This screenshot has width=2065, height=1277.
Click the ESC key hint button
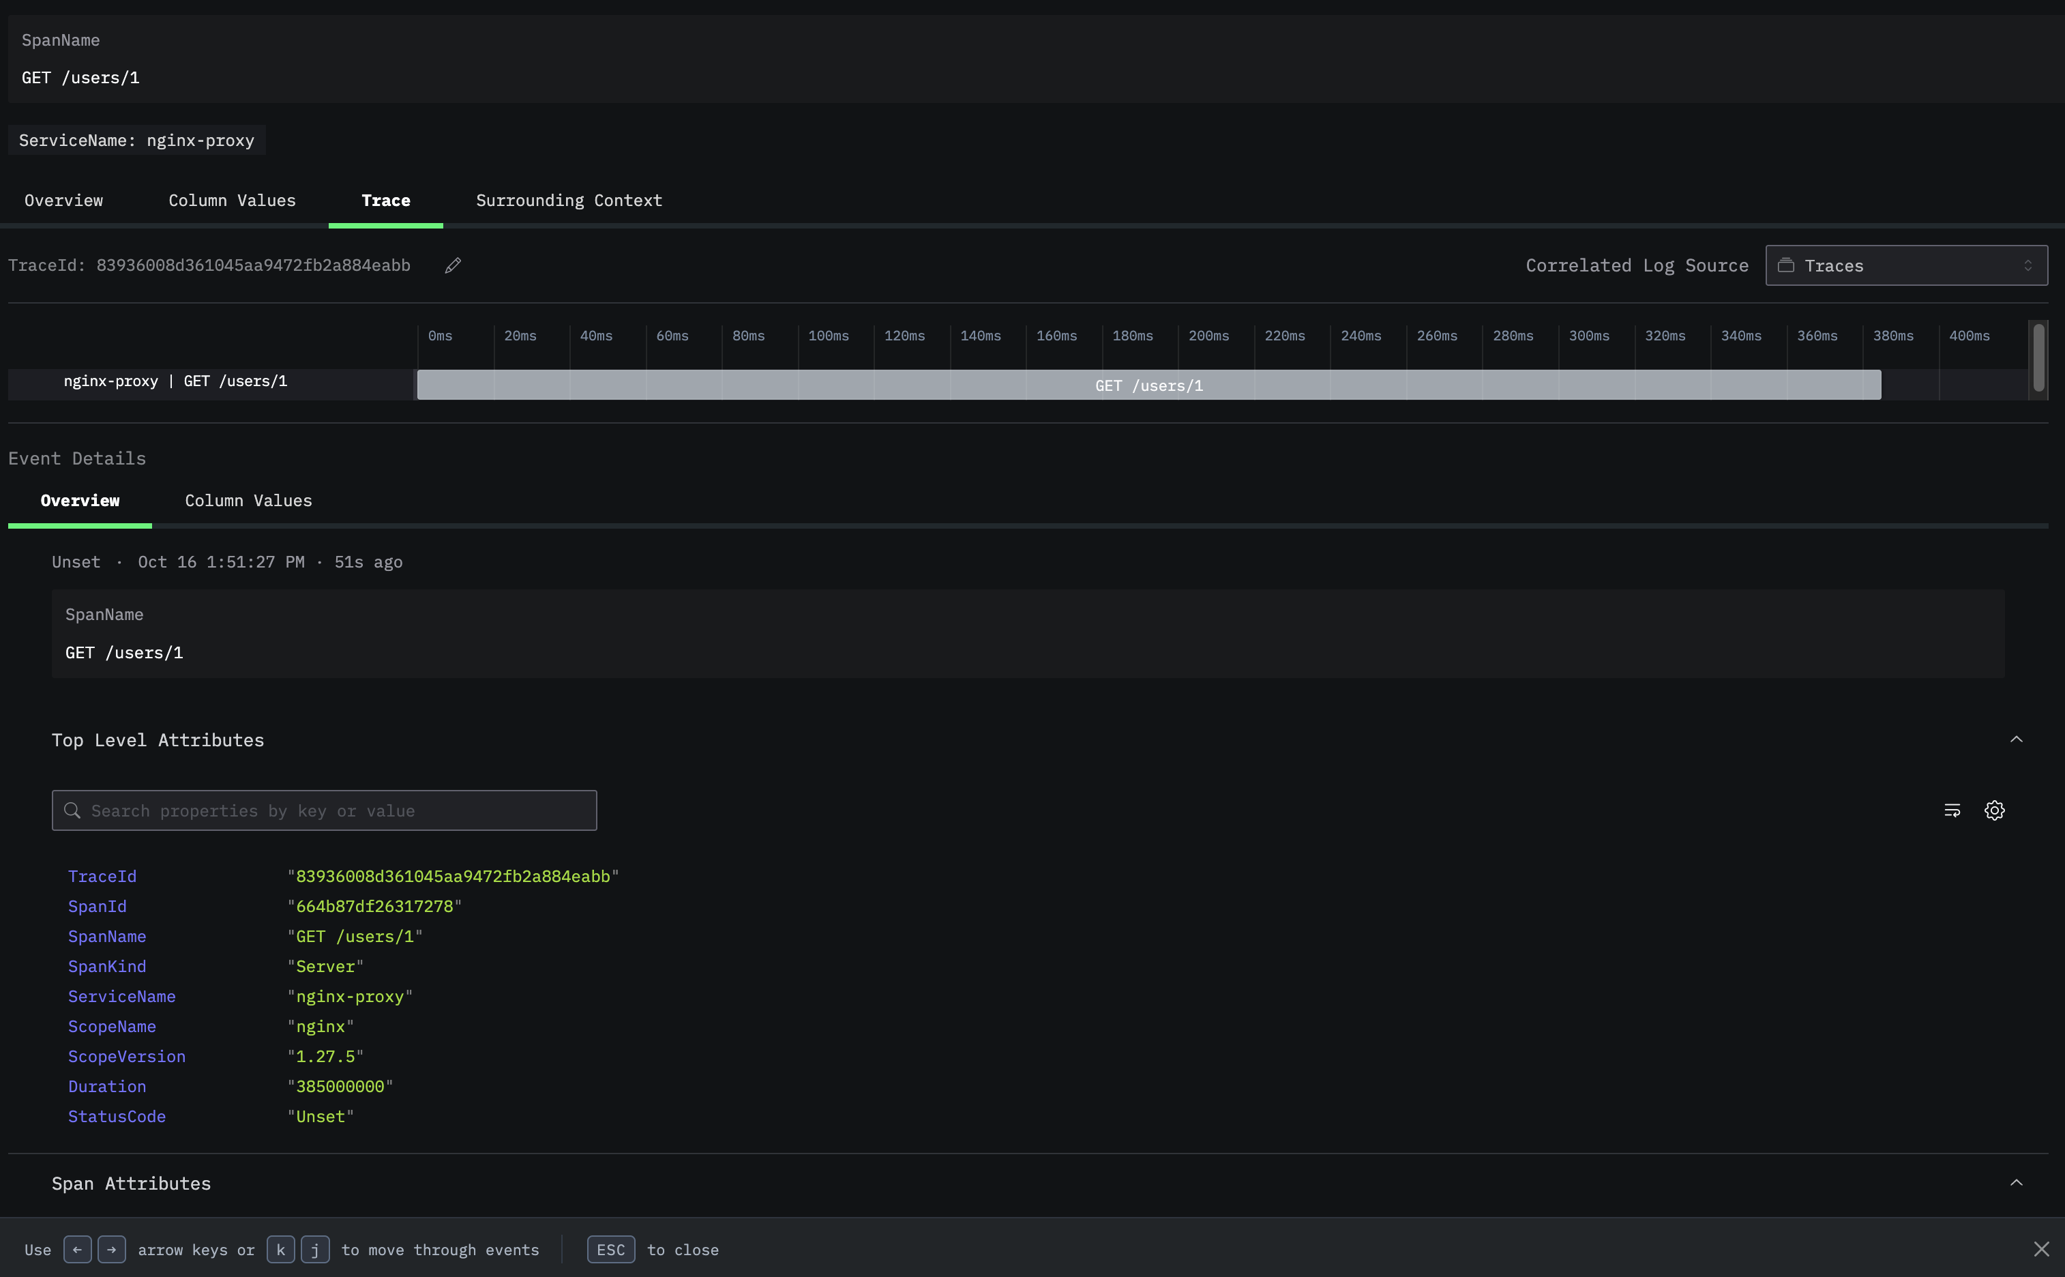click(610, 1249)
